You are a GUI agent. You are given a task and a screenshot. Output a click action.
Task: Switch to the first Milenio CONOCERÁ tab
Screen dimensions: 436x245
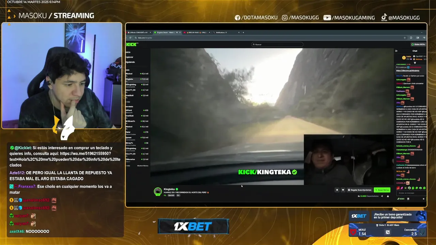[139, 32]
